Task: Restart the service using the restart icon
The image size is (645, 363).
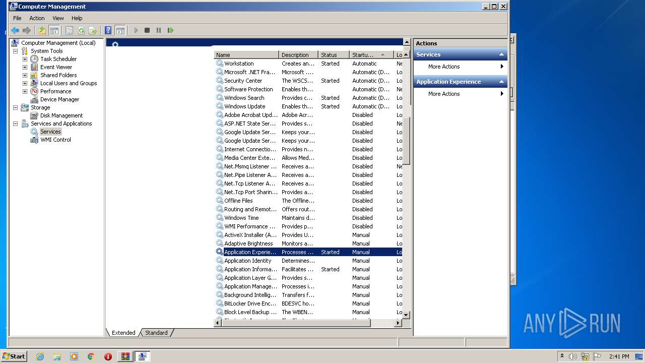Action: [x=170, y=30]
